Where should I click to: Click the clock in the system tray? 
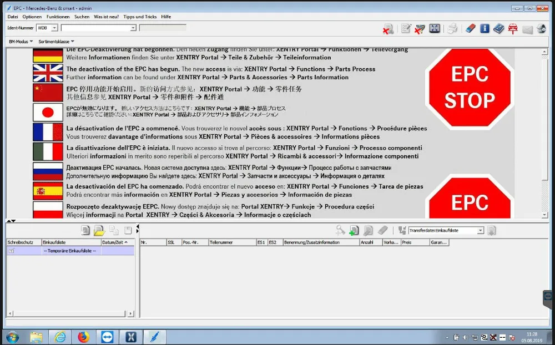coord(532,337)
